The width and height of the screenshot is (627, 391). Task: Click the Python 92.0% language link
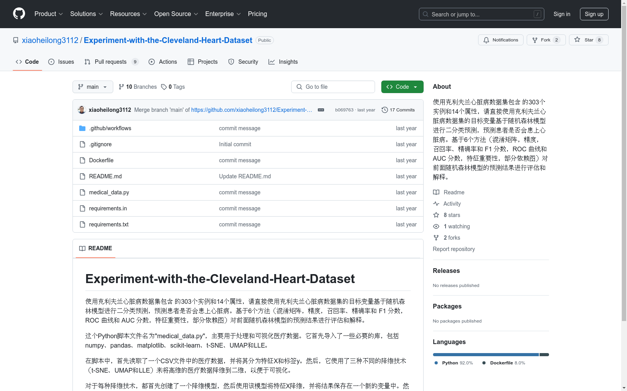click(x=454, y=363)
